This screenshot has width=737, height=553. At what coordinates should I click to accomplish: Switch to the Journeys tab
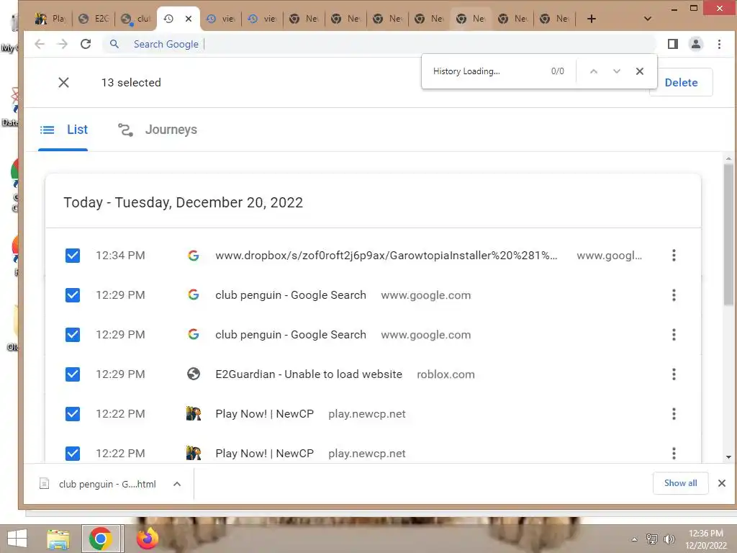point(158,130)
